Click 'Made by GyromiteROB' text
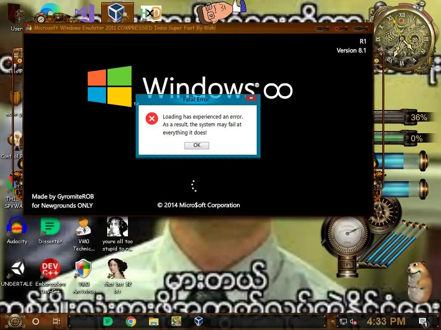This screenshot has width=441, height=330. coord(63,196)
